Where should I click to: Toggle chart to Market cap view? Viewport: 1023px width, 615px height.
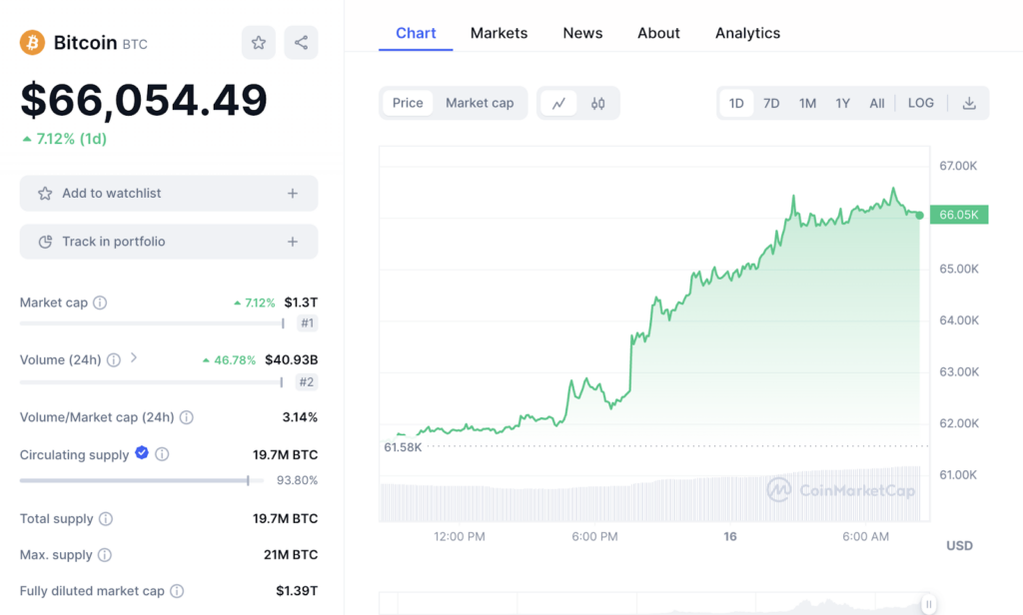(x=480, y=103)
